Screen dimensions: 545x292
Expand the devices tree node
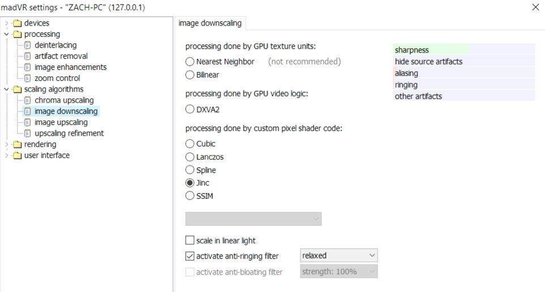(6, 23)
